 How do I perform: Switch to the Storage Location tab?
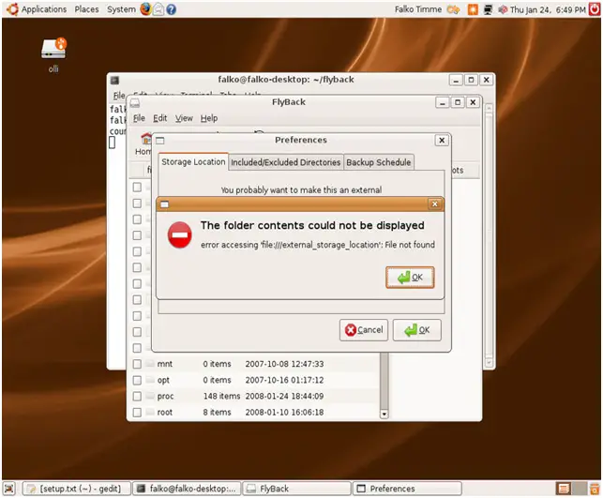coord(193,162)
